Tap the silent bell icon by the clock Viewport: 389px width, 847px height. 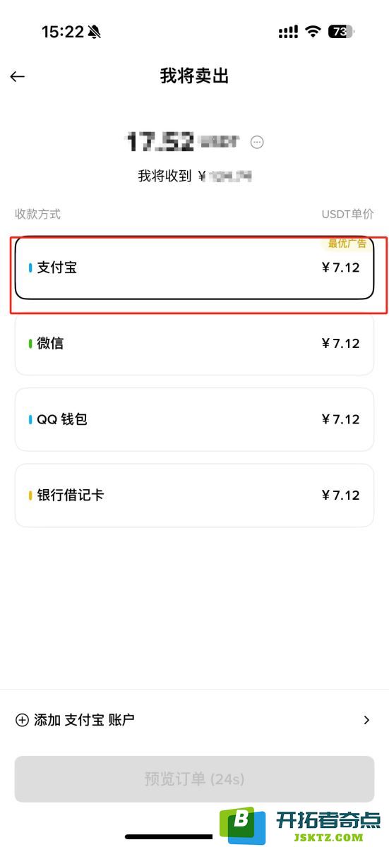pyautogui.click(x=95, y=32)
